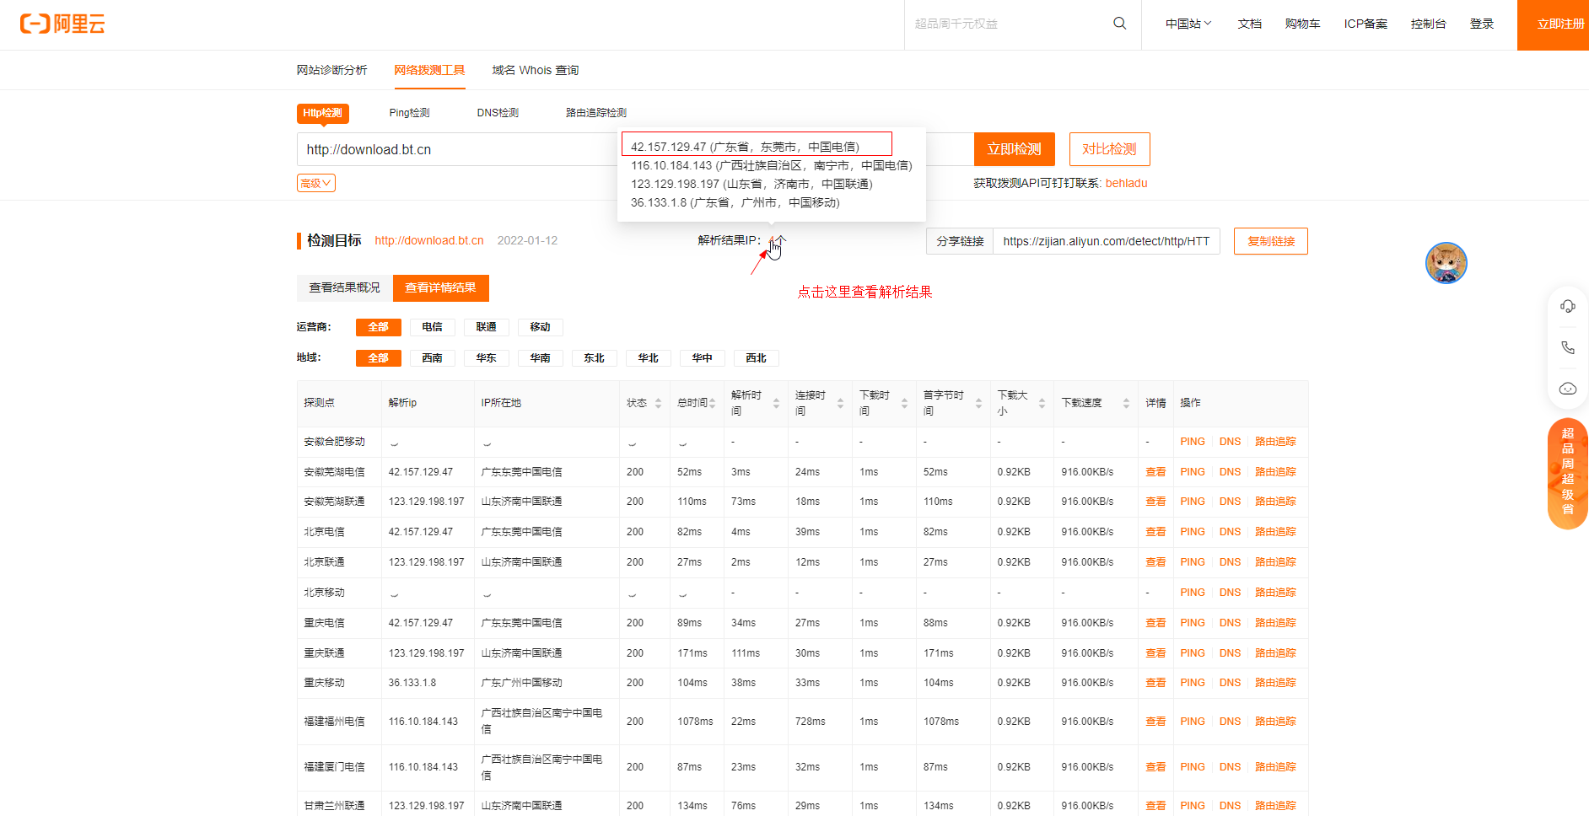Switch to 网络拨测工具 tab
Viewport: 1589px width, 816px height.
(429, 70)
